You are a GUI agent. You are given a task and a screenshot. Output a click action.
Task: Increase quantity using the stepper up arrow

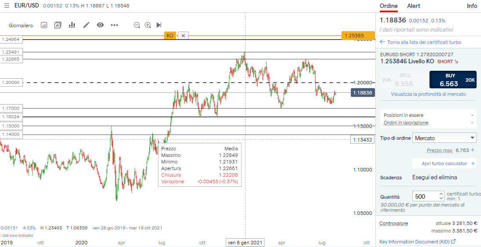click(441, 194)
